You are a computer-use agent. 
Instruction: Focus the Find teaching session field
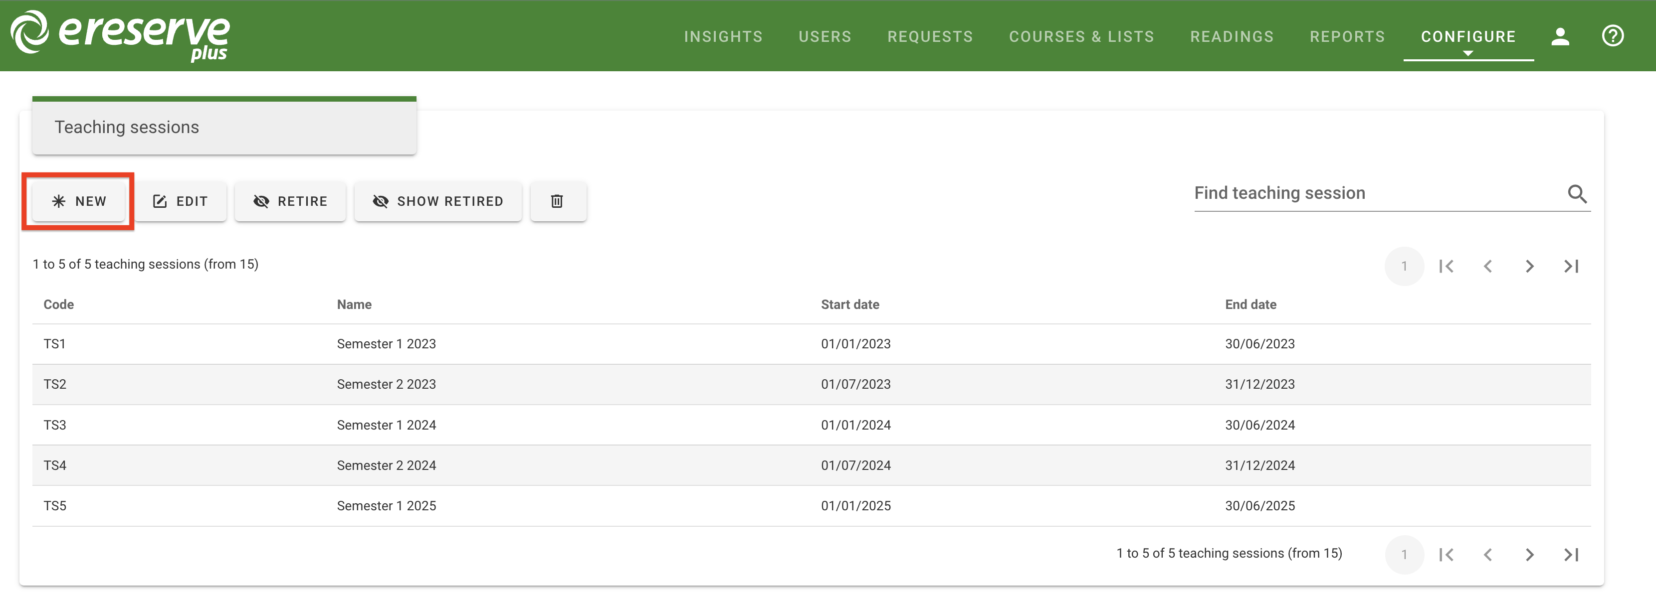tap(1376, 193)
